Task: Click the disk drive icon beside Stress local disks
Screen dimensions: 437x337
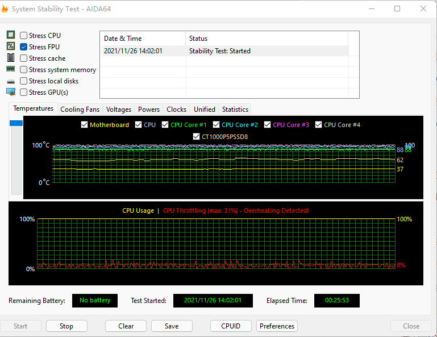Action: click(11, 81)
